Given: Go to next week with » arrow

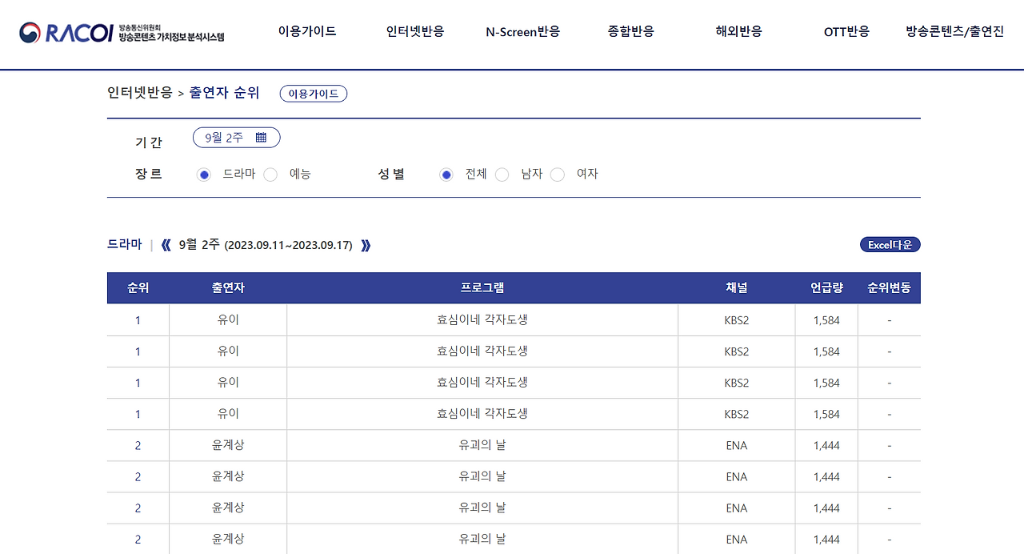Looking at the screenshot, I should [x=366, y=245].
